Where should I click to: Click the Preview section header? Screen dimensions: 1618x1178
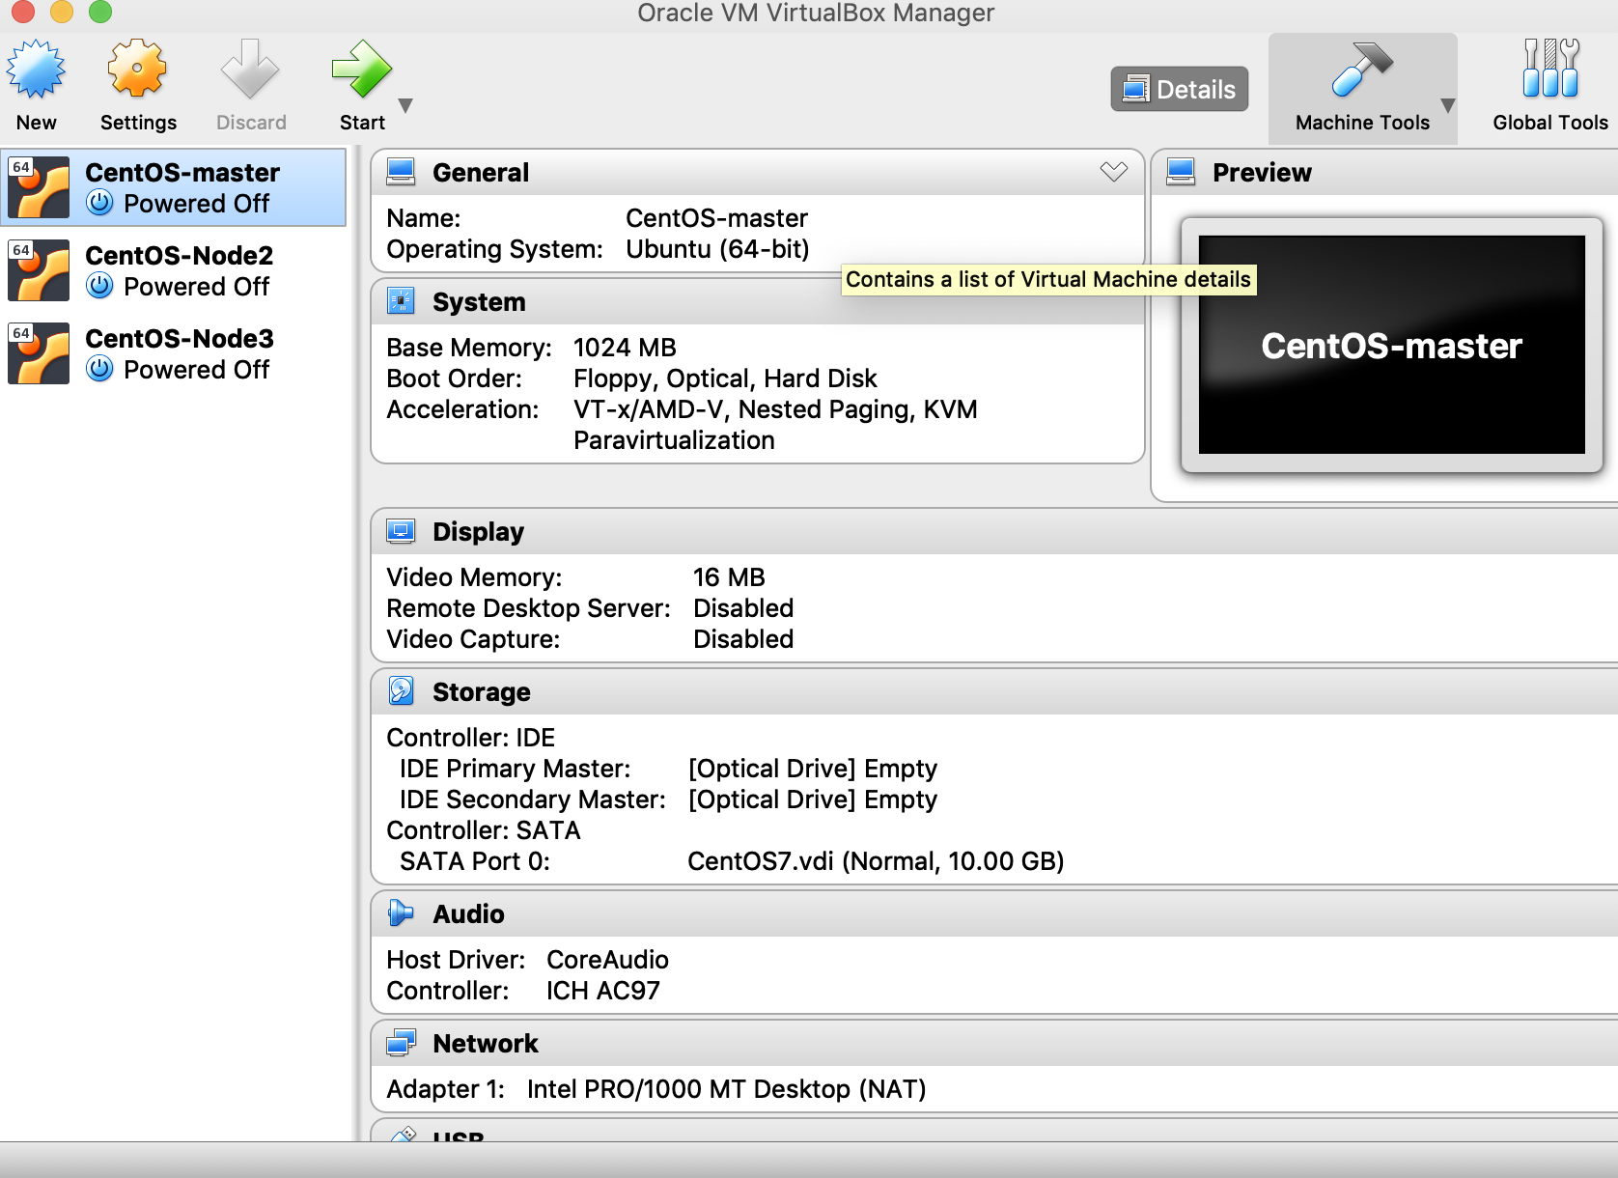[1385, 172]
